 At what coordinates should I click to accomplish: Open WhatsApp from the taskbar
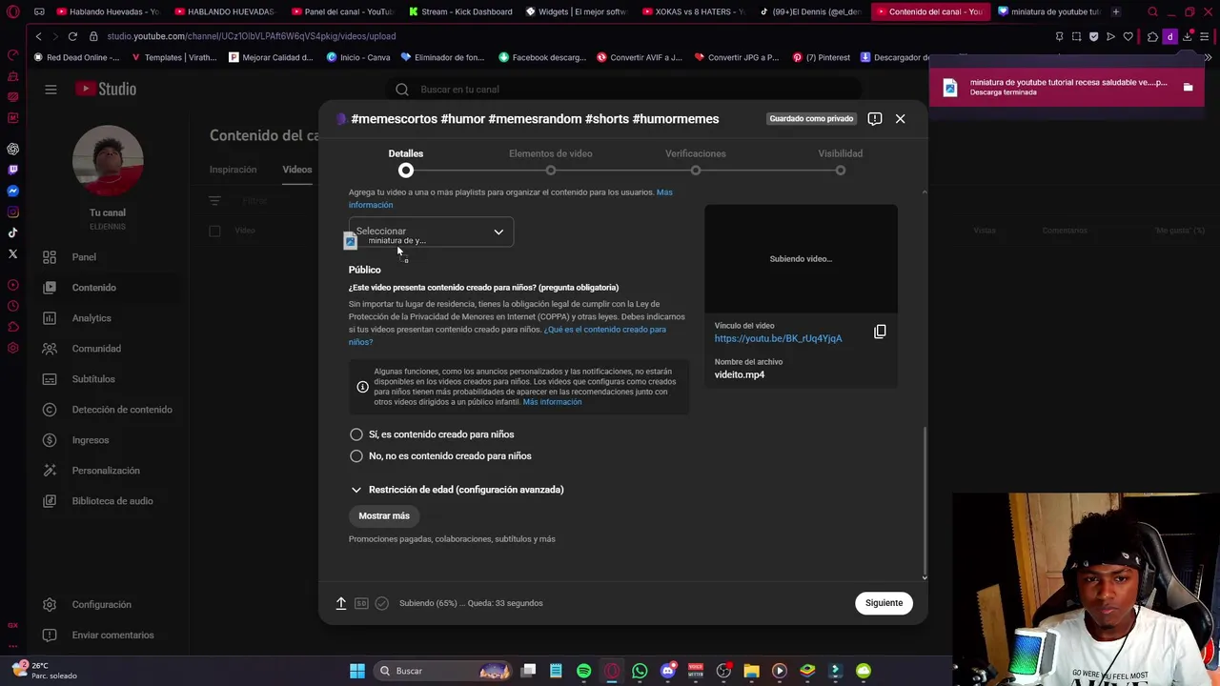640,671
